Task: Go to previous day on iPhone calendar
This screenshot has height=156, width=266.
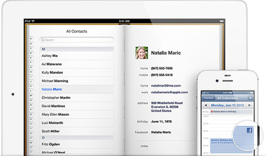Action: (x=206, y=105)
